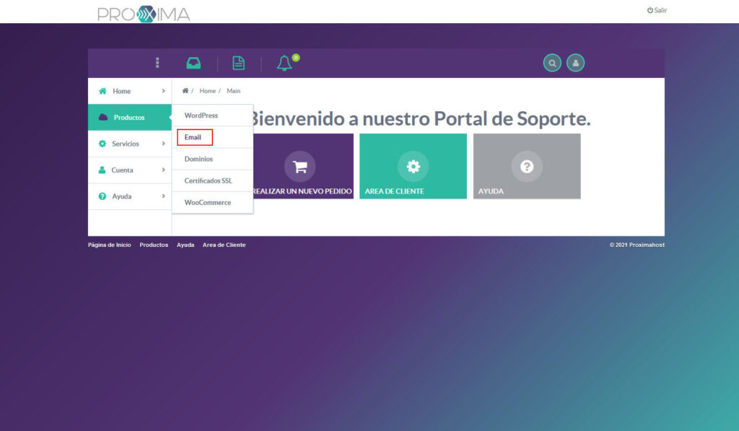
Task: Open the search icon in the header
Action: click(x=552, y=63)
